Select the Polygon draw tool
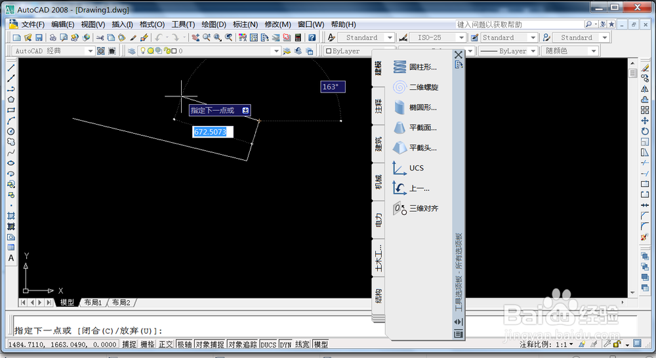This screenshot has height=358, width=656. click(x=11, y=100)
